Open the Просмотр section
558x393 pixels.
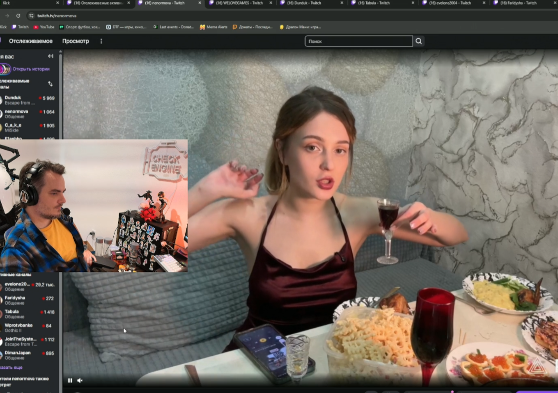76,41
